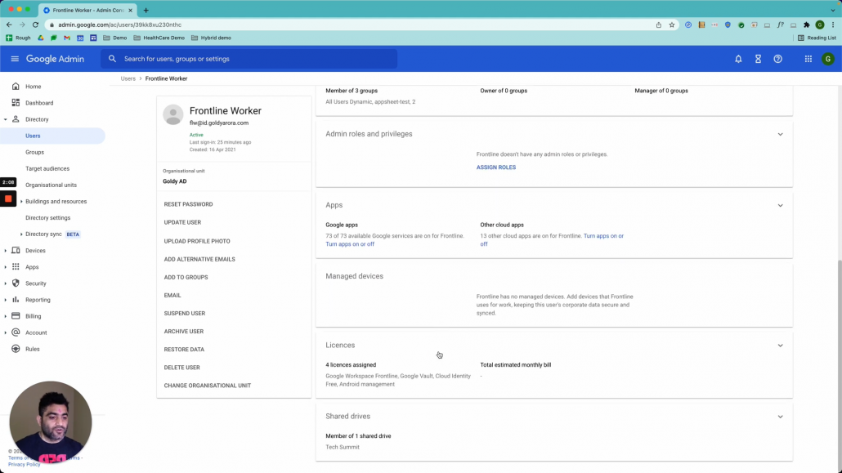
Task: Click UPLOAD PROFILE PHOTO
Action: click(196, 241)
